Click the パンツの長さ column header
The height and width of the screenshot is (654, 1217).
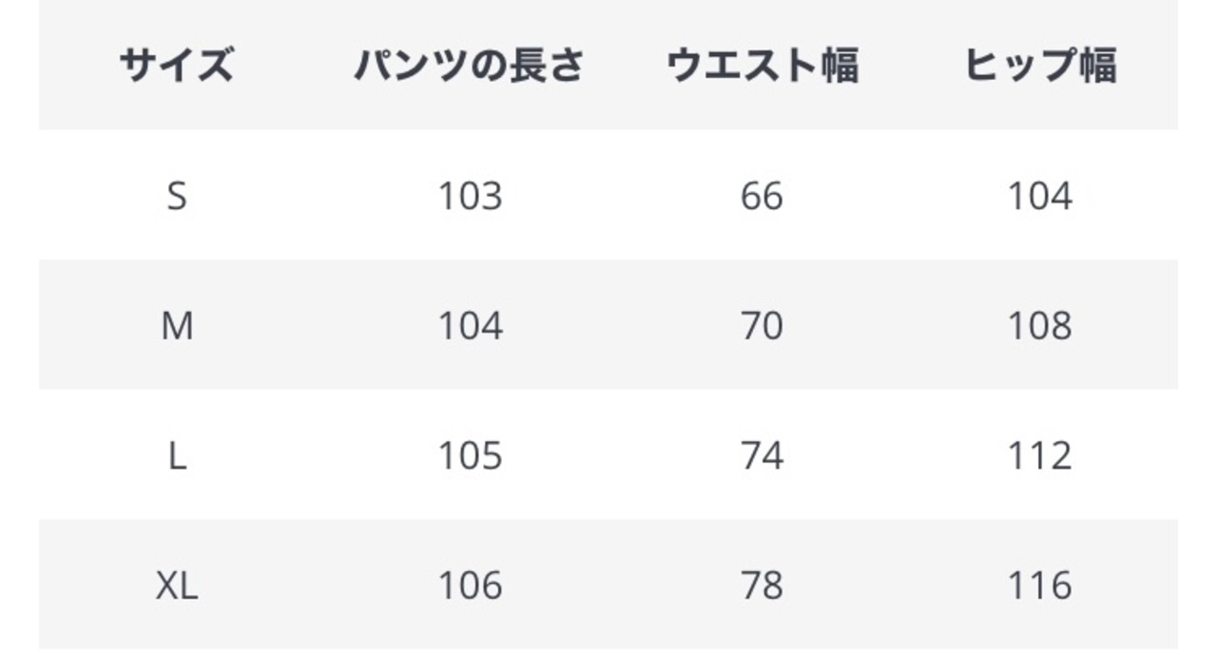(x=469, y=67)
